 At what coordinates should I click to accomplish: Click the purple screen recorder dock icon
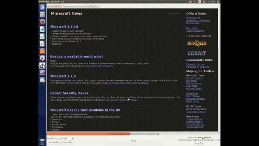pos(42,73)
